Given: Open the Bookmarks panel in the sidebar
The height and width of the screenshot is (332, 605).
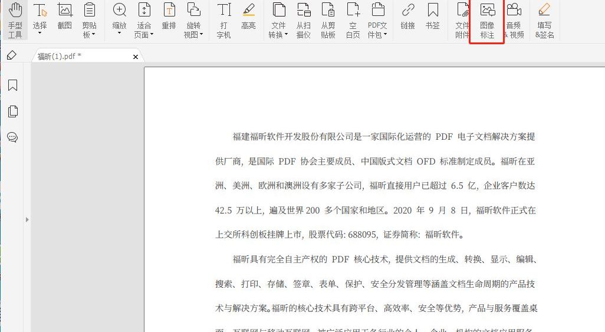Looking at the screenshot, I should [13, 86].
